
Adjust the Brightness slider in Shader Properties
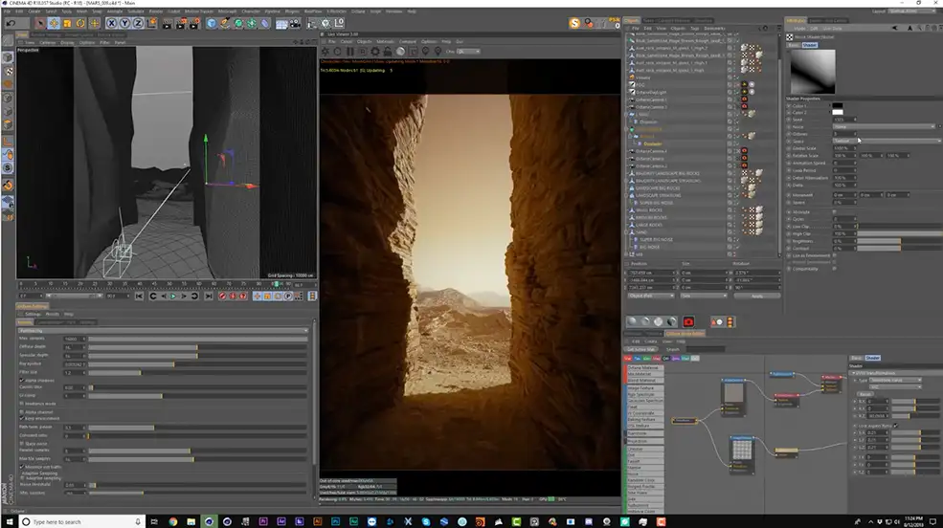(x=900, y=241)
